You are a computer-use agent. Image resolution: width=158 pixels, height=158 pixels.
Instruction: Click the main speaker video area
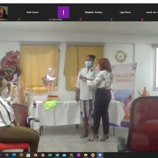pos(79,87)
